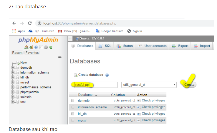Image resolution: width=217 pixels, height=133 pixels.
Task: Check privileges for demodb
Action: (153, 101)
